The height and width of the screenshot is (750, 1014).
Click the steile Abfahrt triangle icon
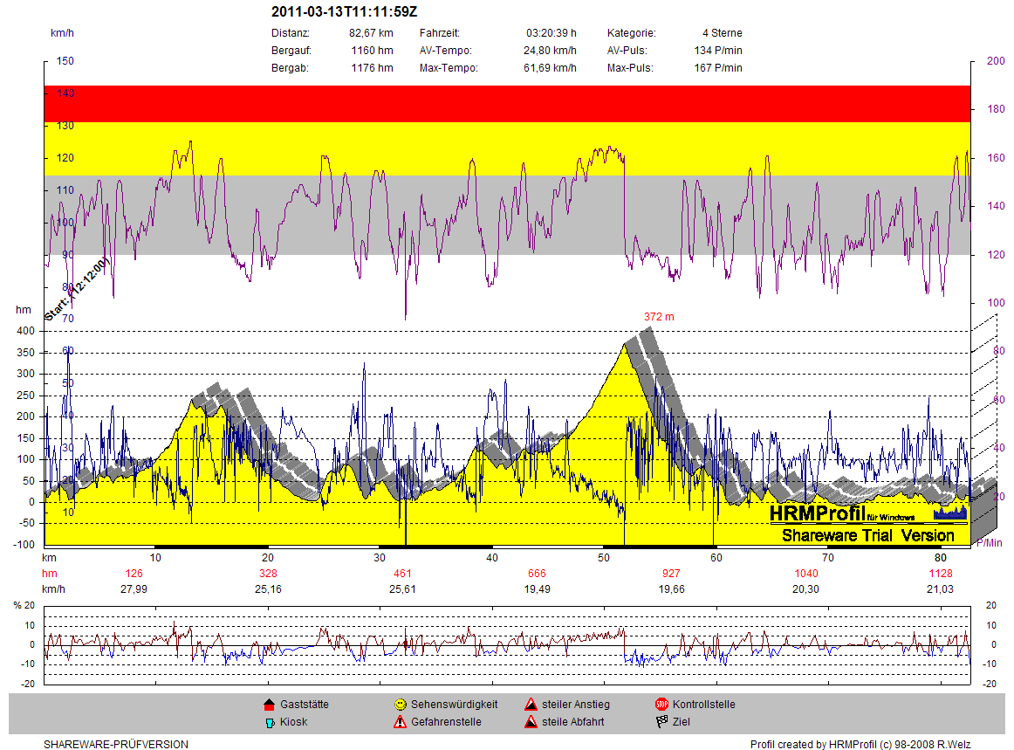(531, 722)
